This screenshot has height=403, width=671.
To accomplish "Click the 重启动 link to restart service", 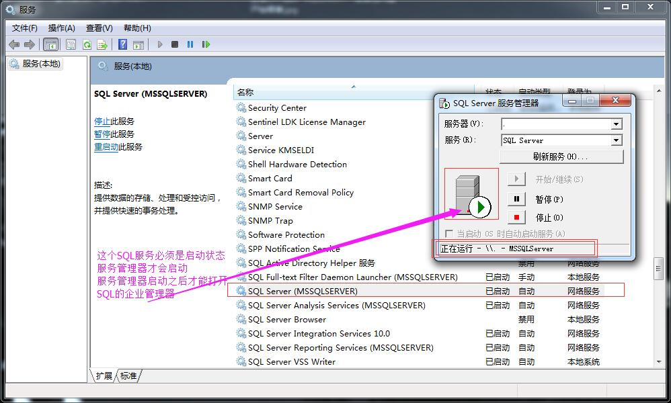I will pos(106,147).
